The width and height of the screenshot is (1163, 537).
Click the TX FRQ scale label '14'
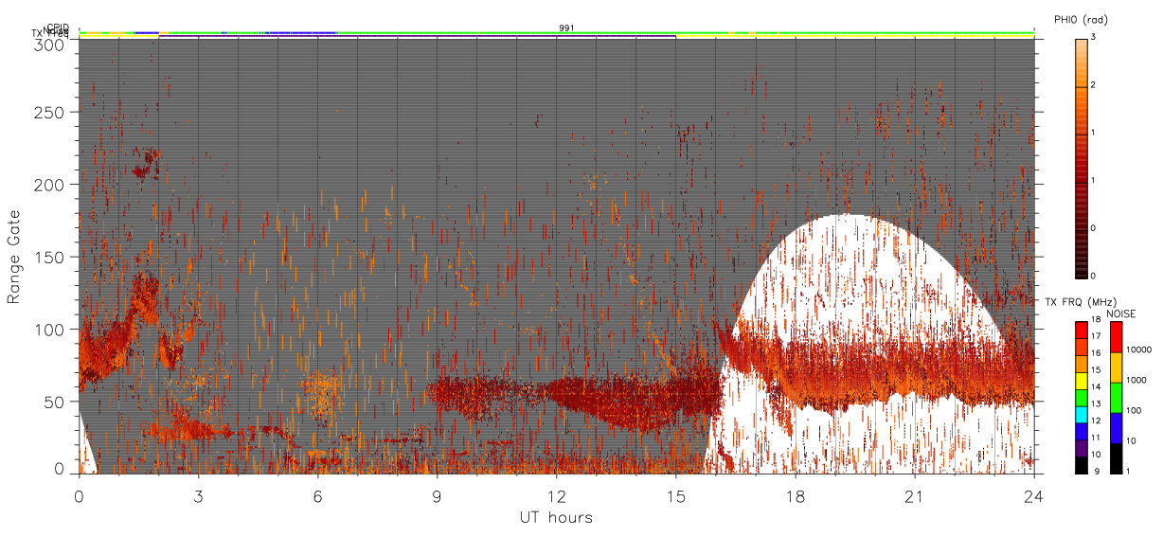pyautogui.click(x=1096, y=386)
